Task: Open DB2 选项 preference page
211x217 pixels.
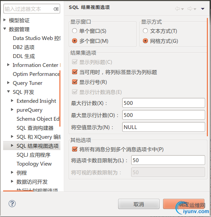Action: [x=23, y=47]
